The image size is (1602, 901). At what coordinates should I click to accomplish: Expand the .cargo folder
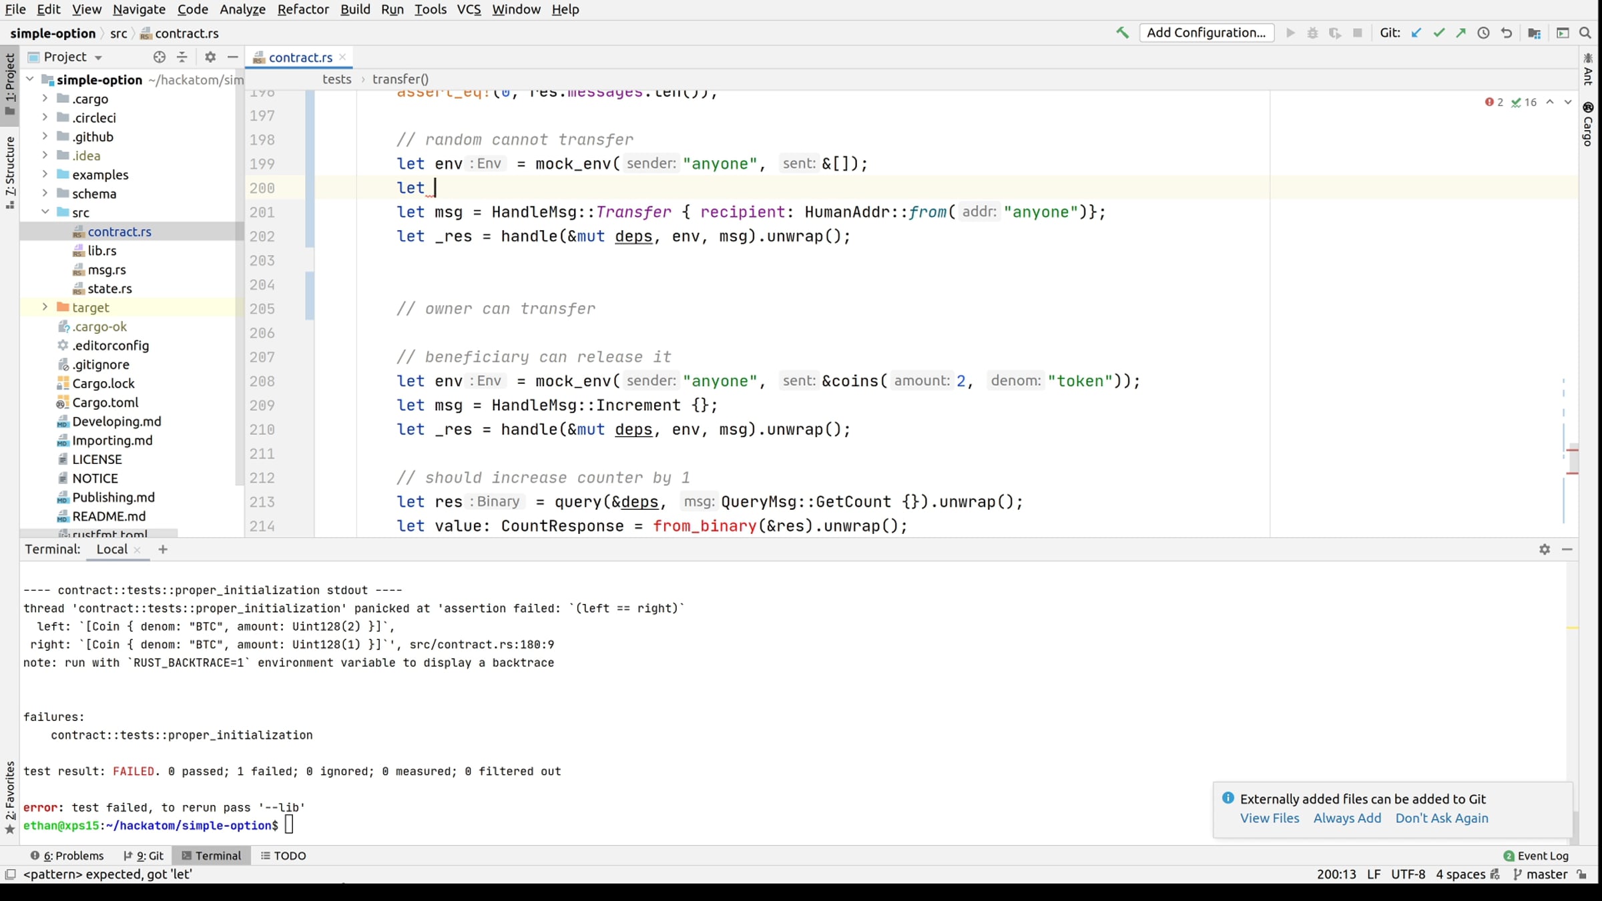[45, 98]
